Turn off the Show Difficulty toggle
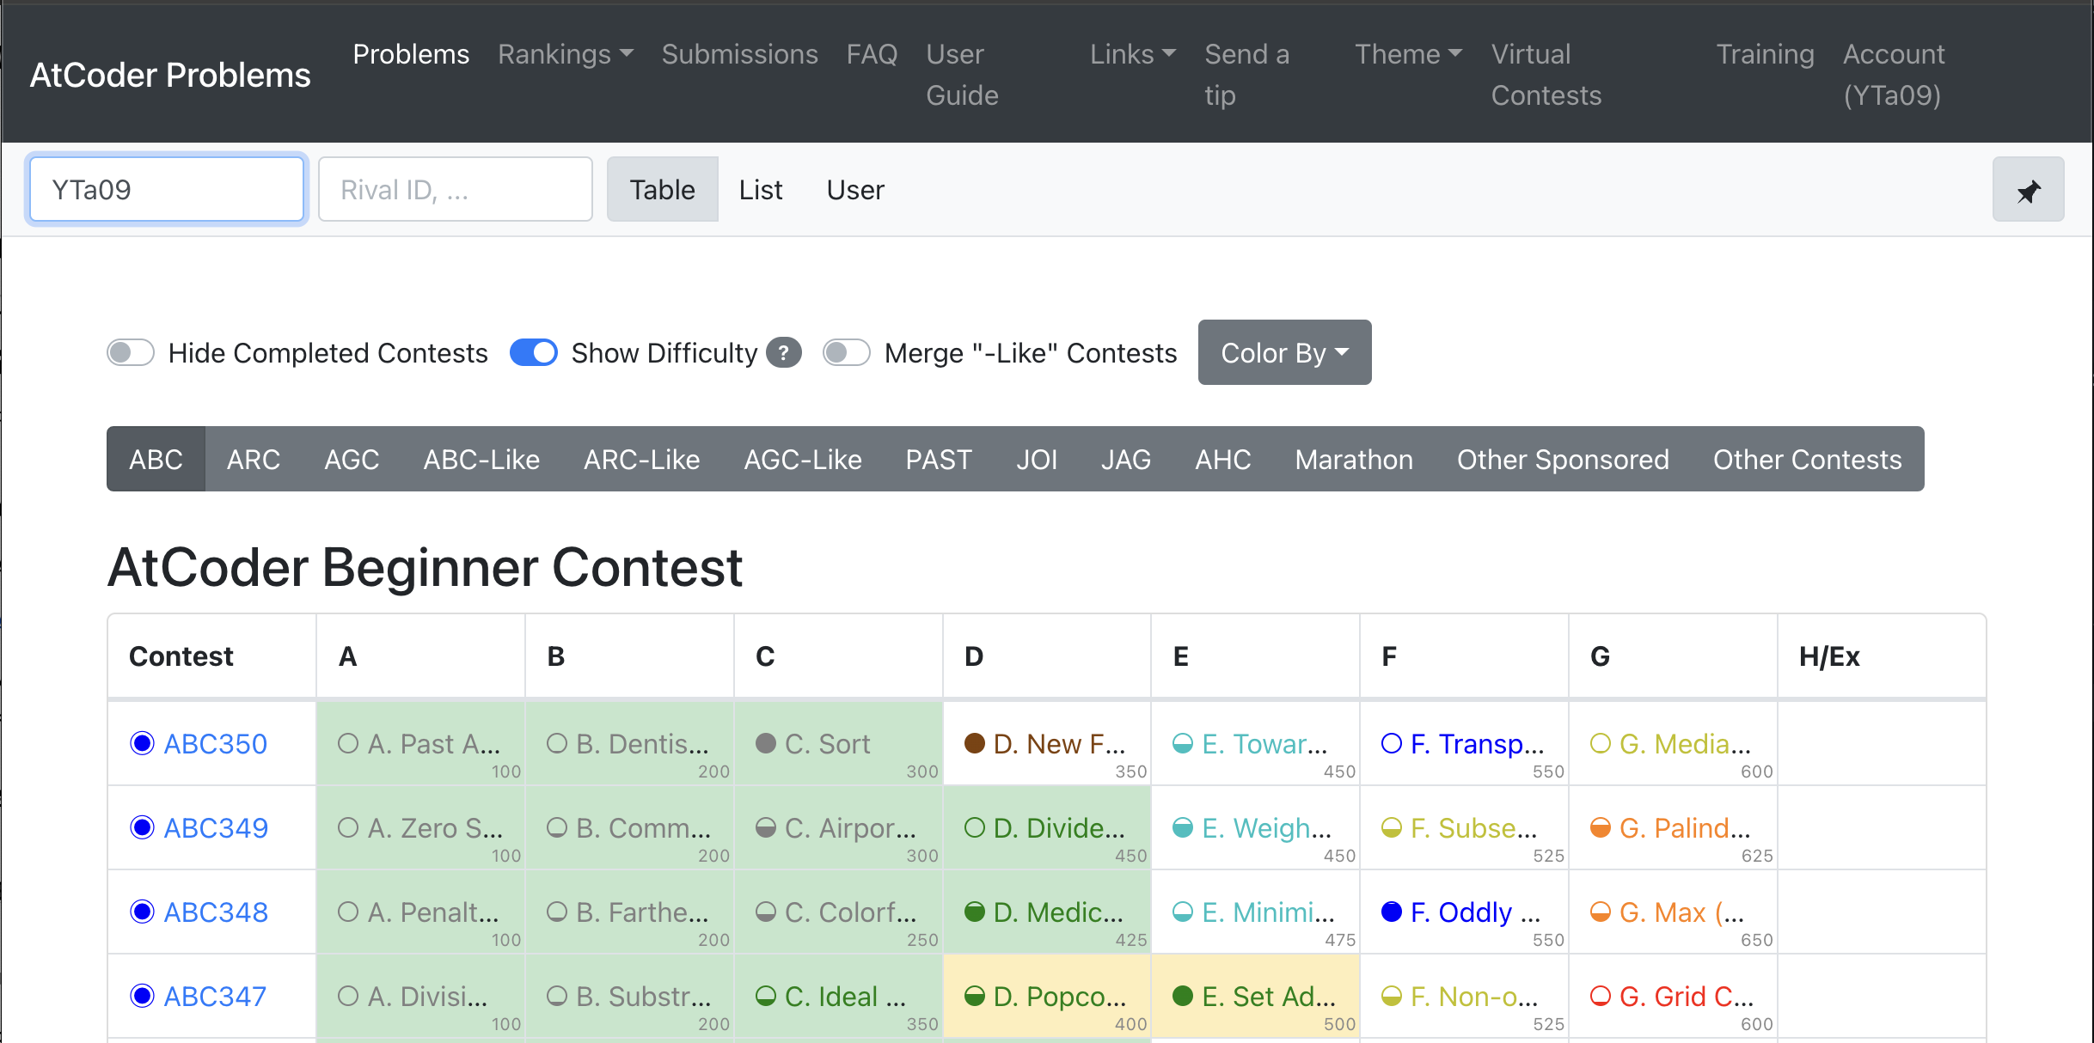Viewport: 2094px width, 1043px height. pyautogui.click(x=534, y=353)
